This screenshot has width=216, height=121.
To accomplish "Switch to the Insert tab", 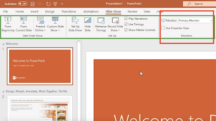I will click(34, 12).
